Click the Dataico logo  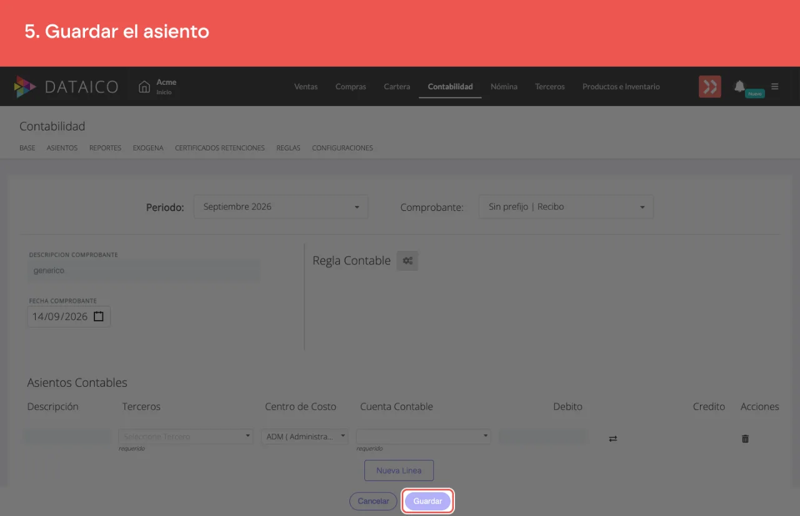tap(66, 87)
